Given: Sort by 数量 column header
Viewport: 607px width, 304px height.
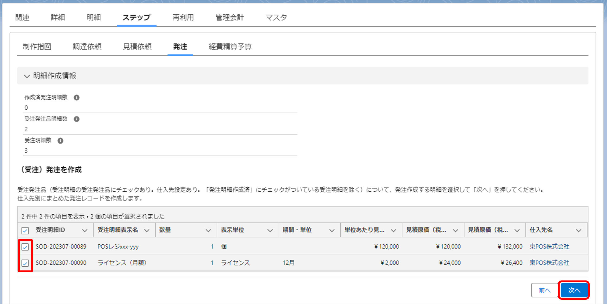Looking at the screenshot, I should tap(165, 230).
